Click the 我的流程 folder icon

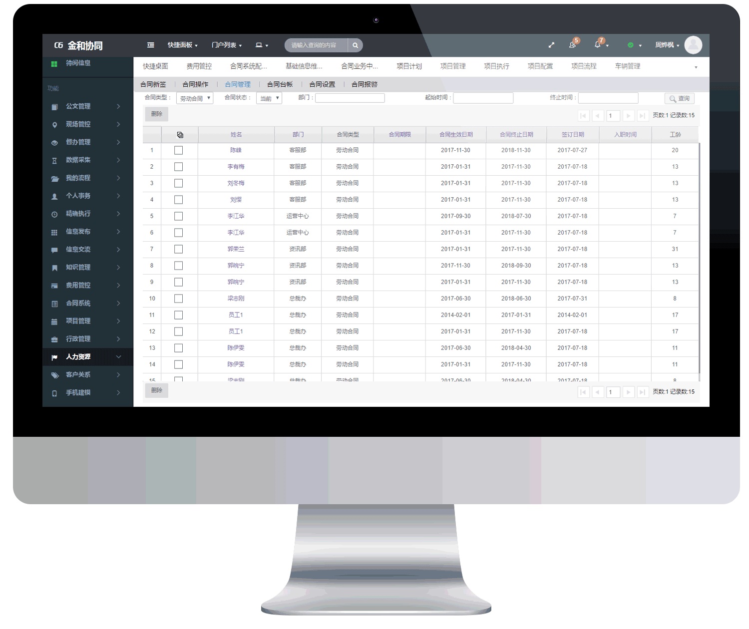pos(54,178)
